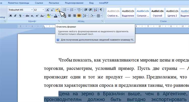189x102 pixels.
Task: Toggle italic (К) formatting
Action: coord(15,16)
